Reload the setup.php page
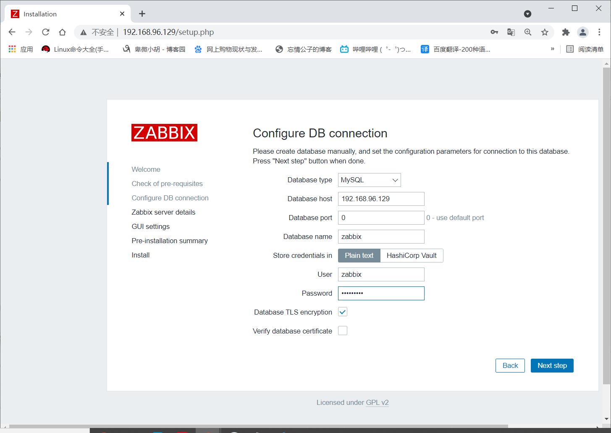 [45, 32]
